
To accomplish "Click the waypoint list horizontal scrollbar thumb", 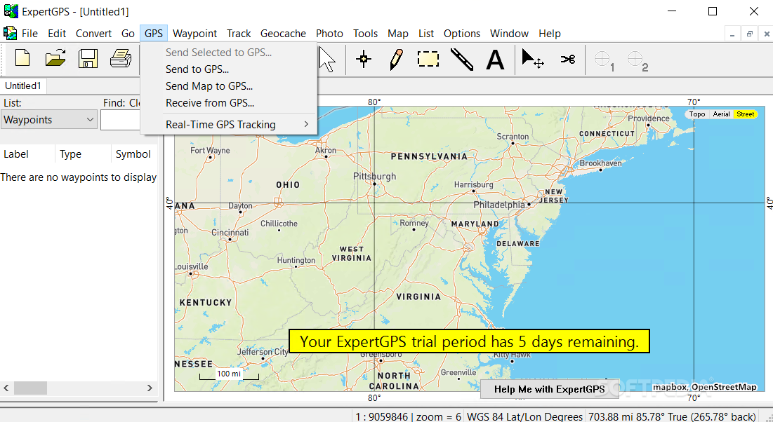I will point(30,388).
